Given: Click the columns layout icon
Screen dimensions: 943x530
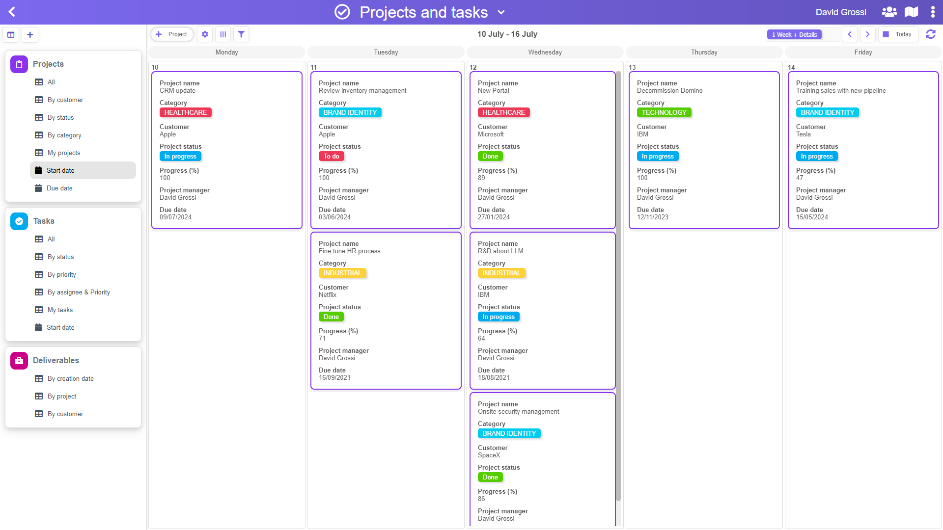Looking at the screenshot, I should 223,34.
